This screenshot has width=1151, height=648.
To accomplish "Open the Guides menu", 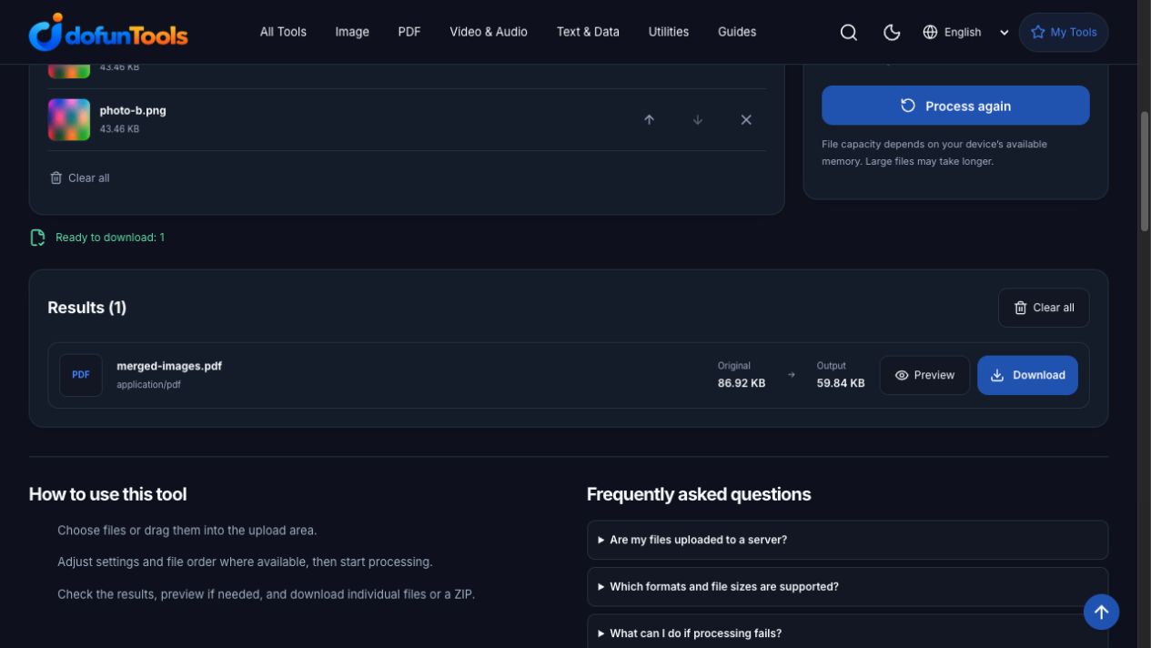I will click(x=737, y=32).
